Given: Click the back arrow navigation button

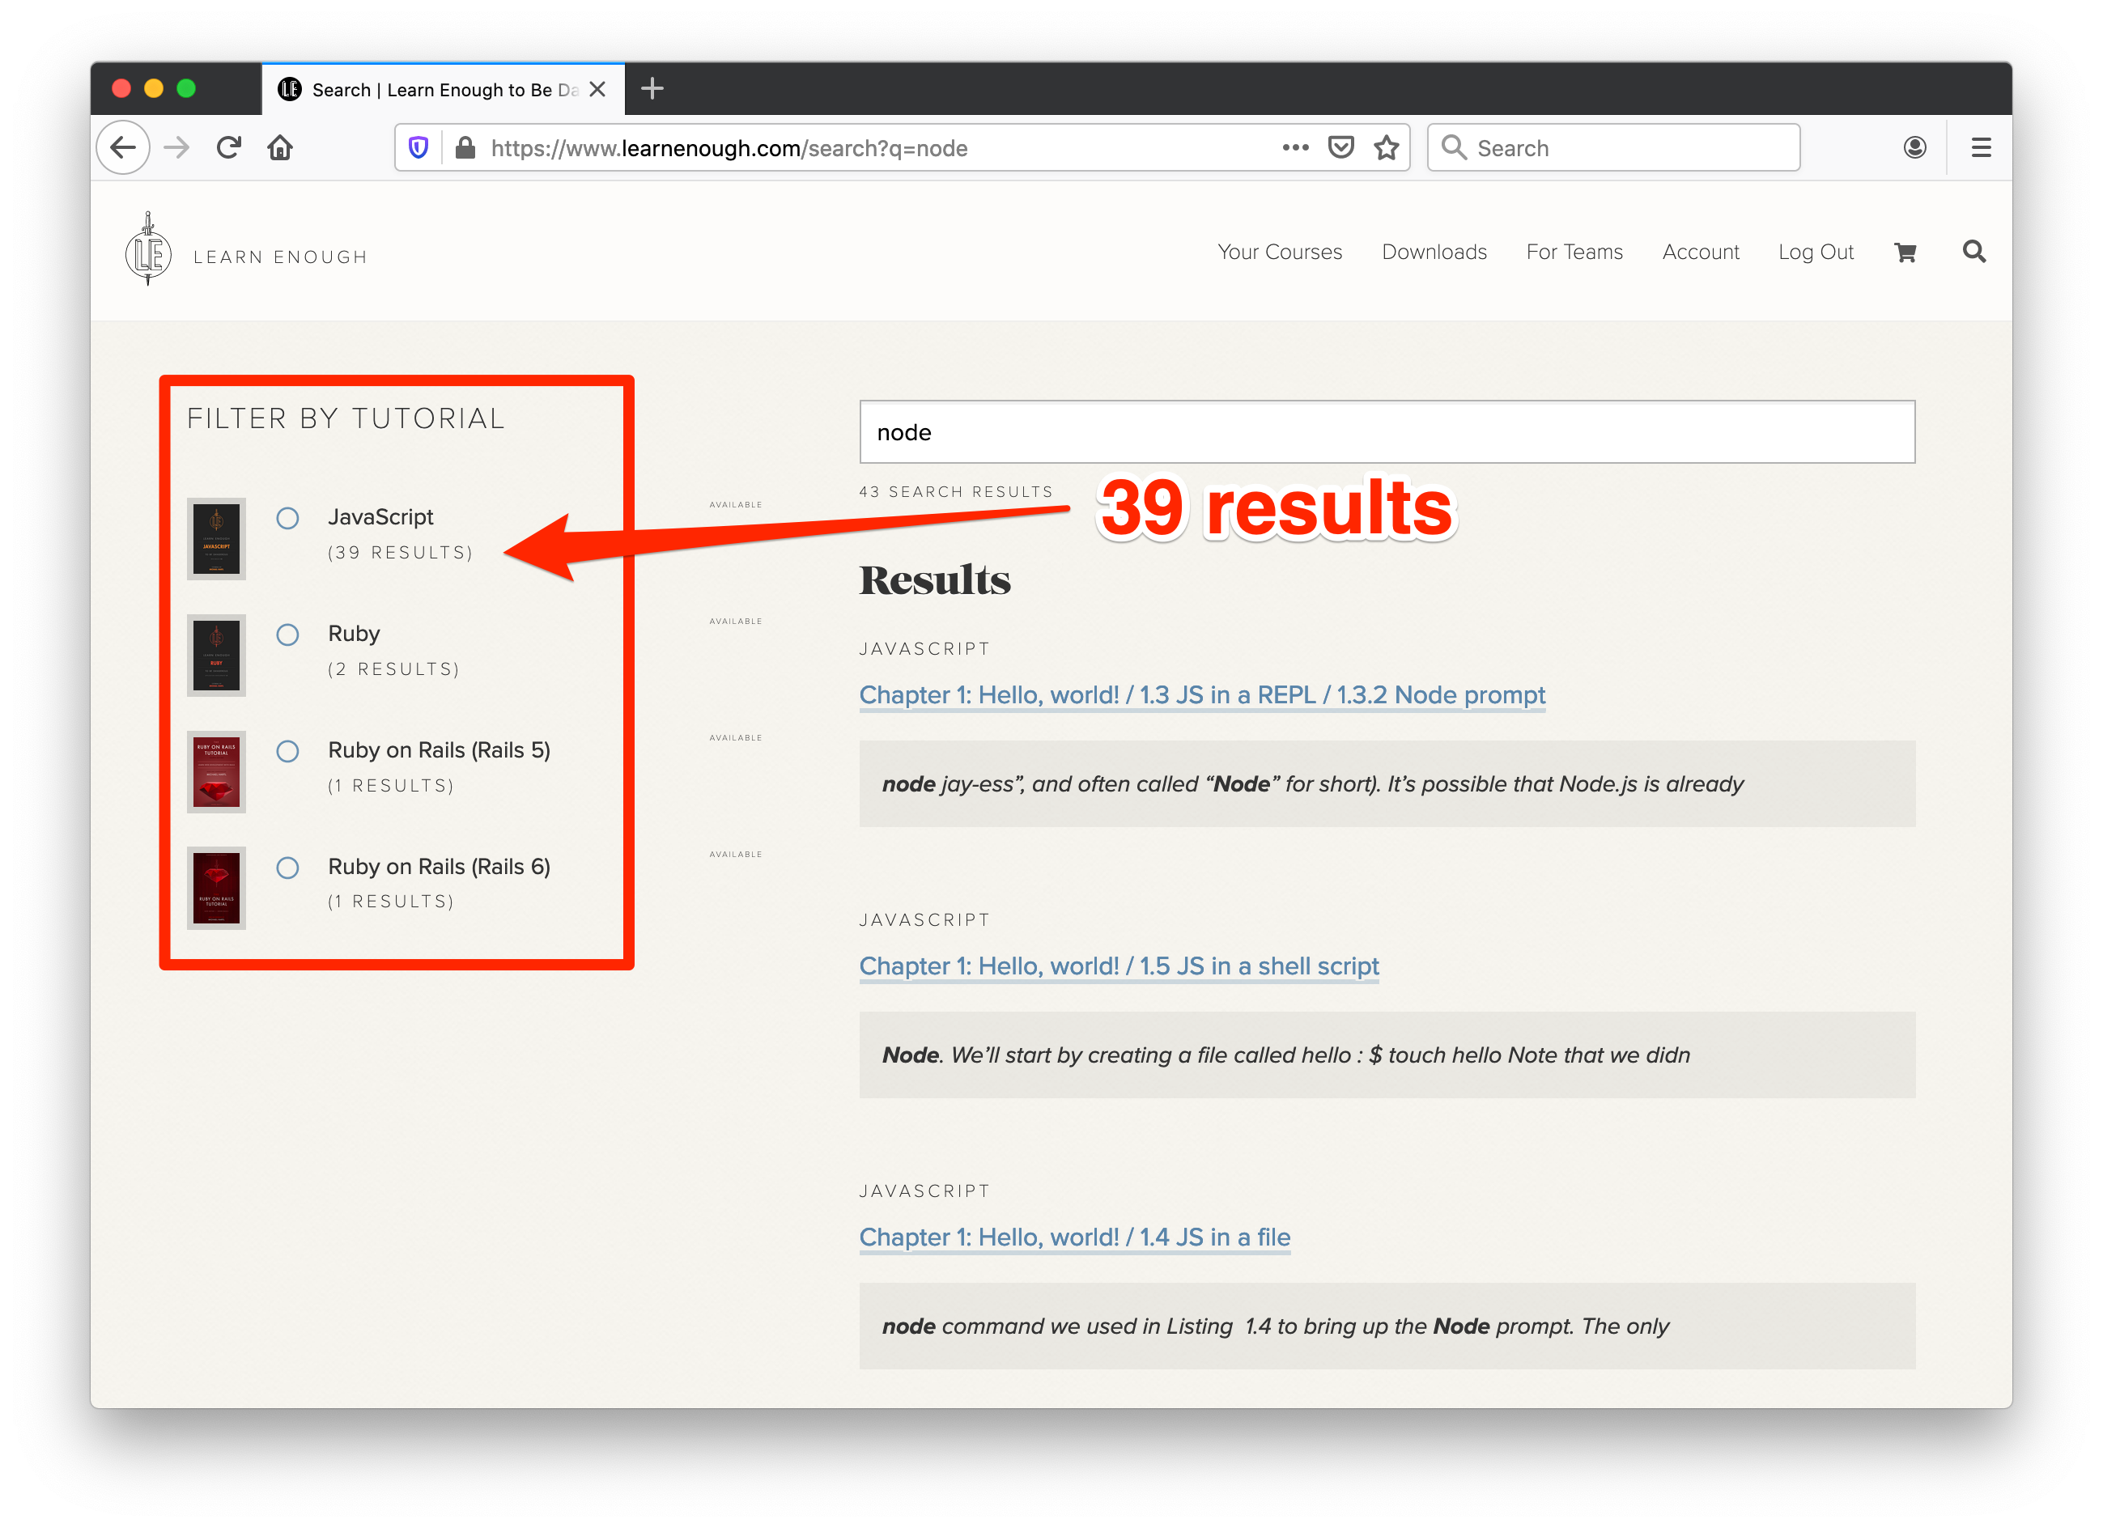Looking at the screenshot, I should click(123, 147).
